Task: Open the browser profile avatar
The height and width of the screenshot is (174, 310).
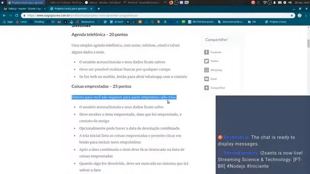Action: point(299,15)
